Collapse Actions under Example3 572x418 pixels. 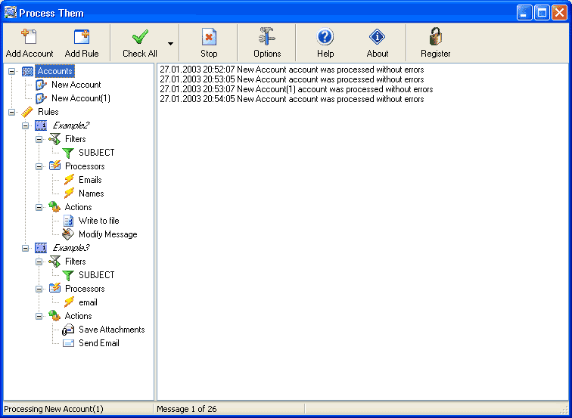[39, 316]
